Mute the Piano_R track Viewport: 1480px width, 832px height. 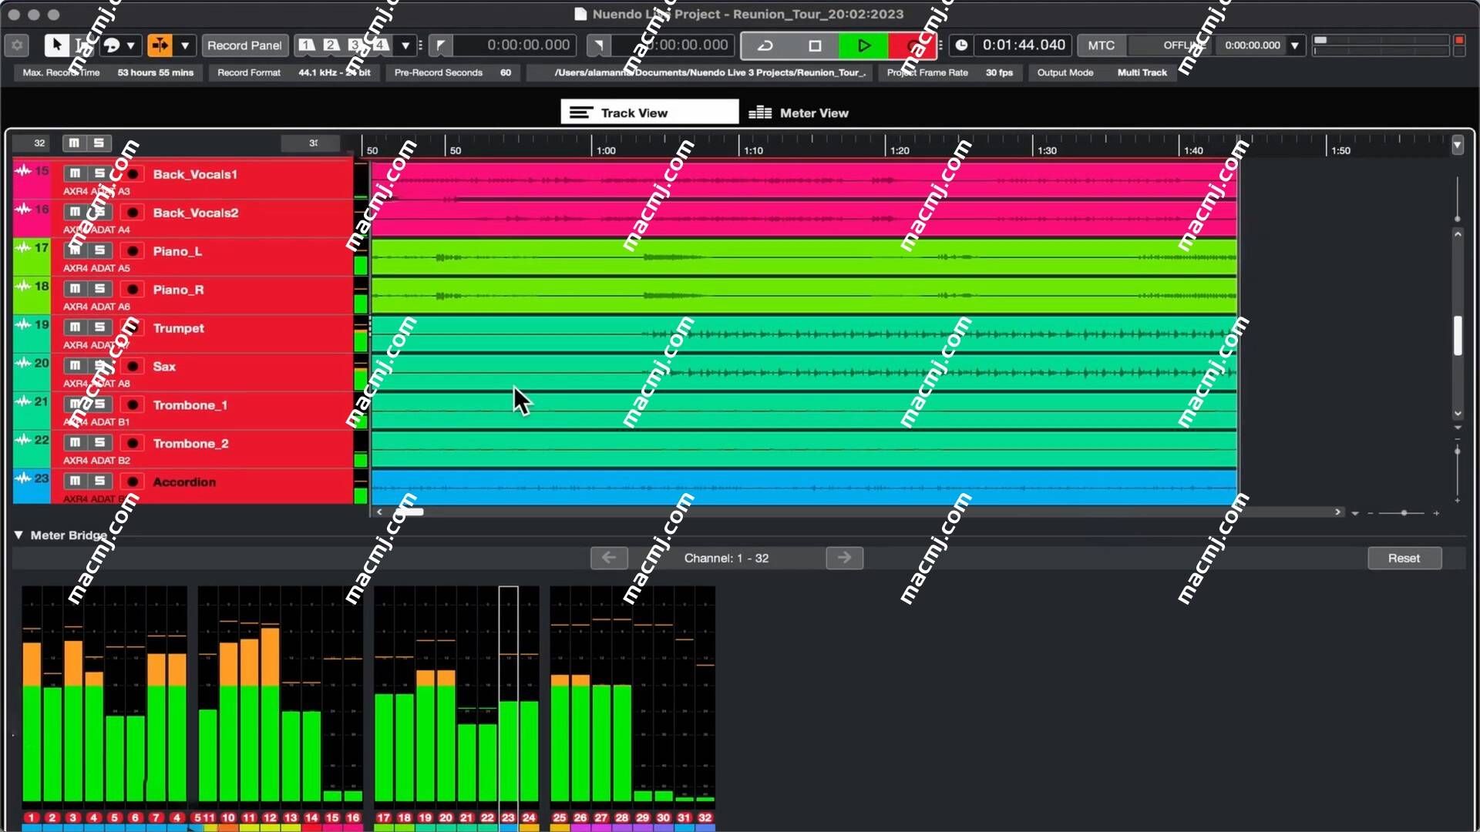pyautogui.click(x=75, y=289)
